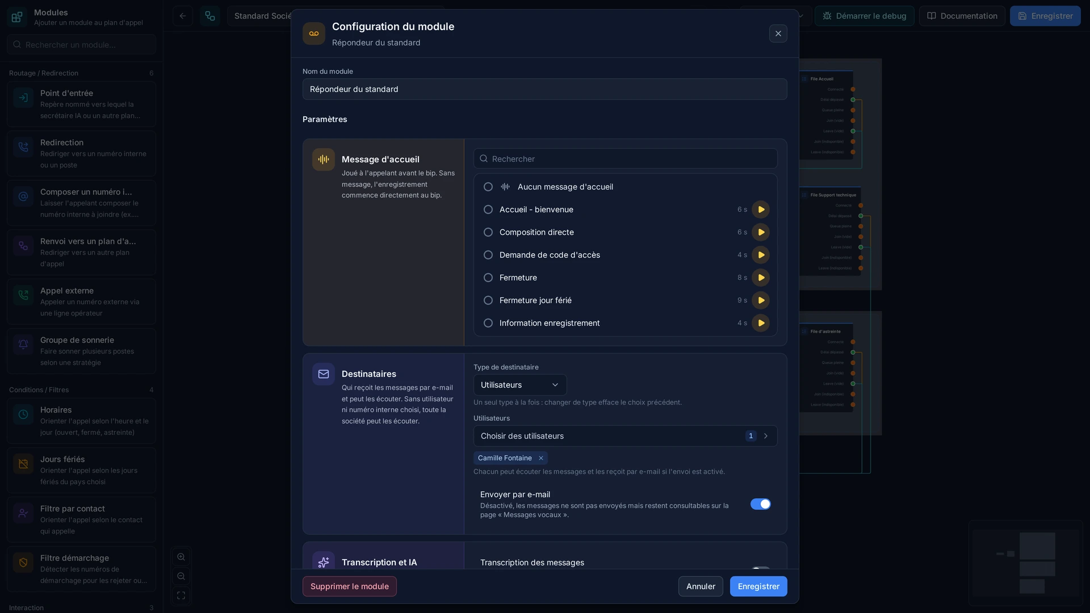Select the Redirection module card

point(81,153)
